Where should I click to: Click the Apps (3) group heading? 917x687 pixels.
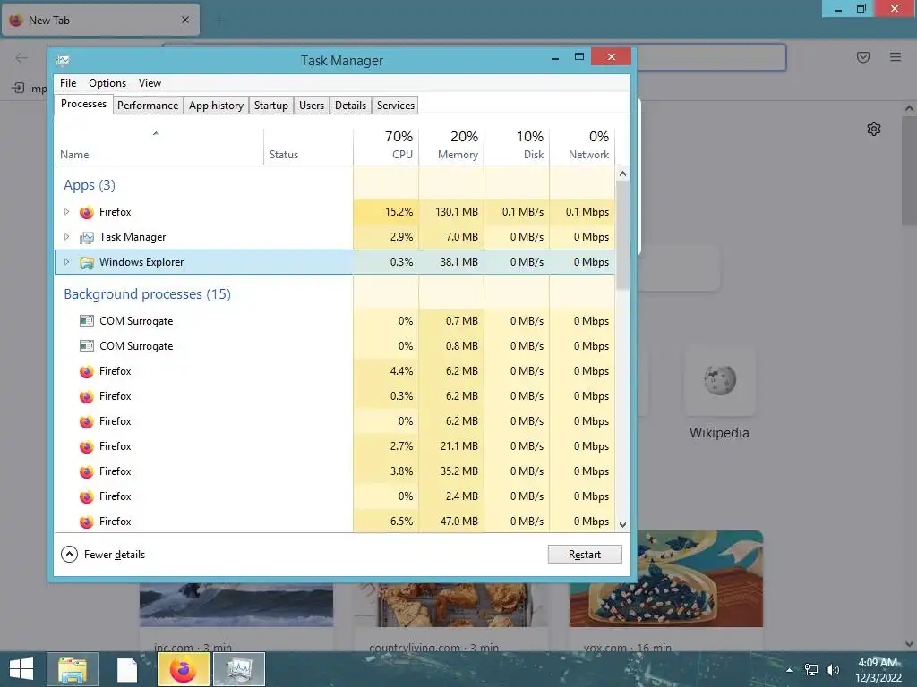(x=90, y=185)
